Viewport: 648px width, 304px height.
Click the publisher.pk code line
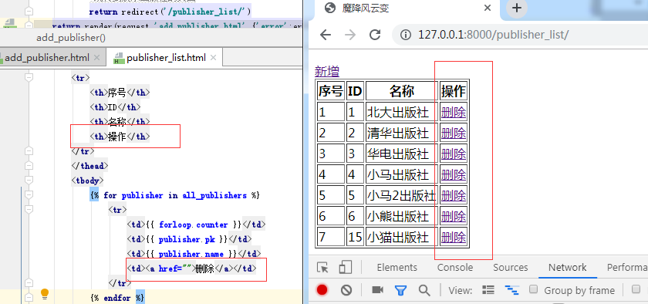click(189, 239)
